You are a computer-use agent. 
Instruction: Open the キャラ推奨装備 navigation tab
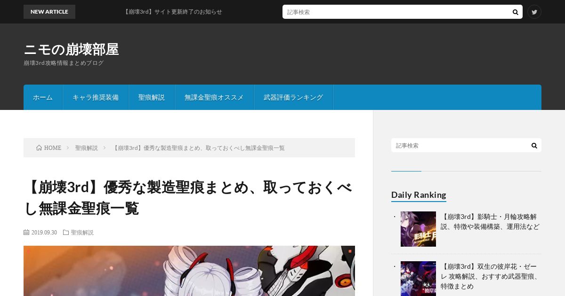(x=96, y=97)
